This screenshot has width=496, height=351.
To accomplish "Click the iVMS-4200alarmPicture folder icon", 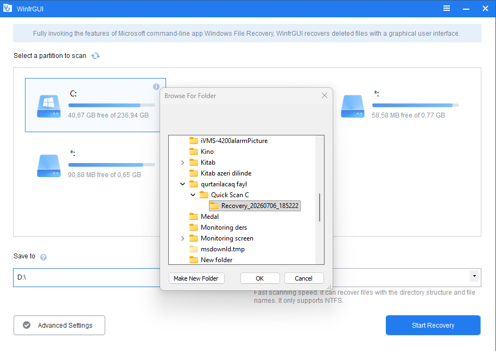I will point(194,140).
